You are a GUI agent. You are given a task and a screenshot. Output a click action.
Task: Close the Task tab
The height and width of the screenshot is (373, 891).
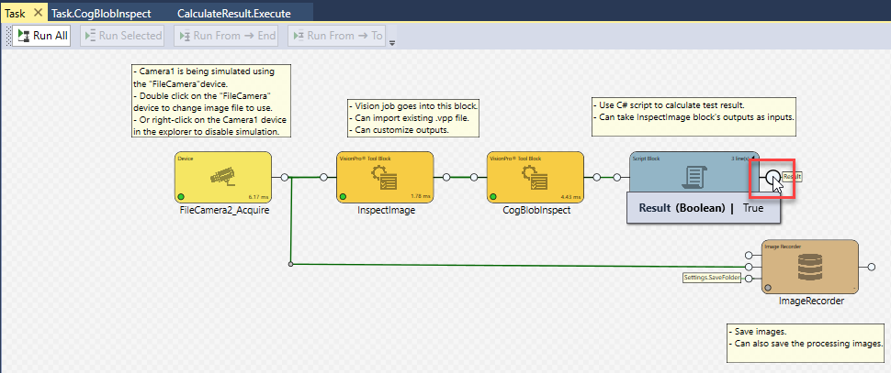pos(37,13)
